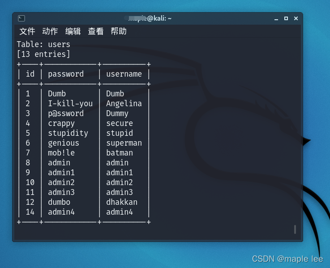Screen dimensions: 330x268
Task: Click username 'batman'
Action: (x=120, y=153)
